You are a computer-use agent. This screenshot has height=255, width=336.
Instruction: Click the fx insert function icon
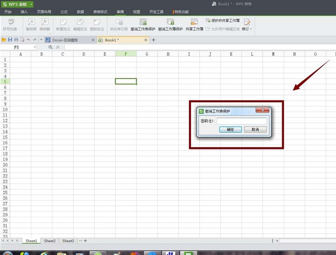point(58,47)
